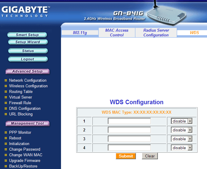Open the disable dropdown for WDS entry 3
Screen dimensions: 207x169
182,139
